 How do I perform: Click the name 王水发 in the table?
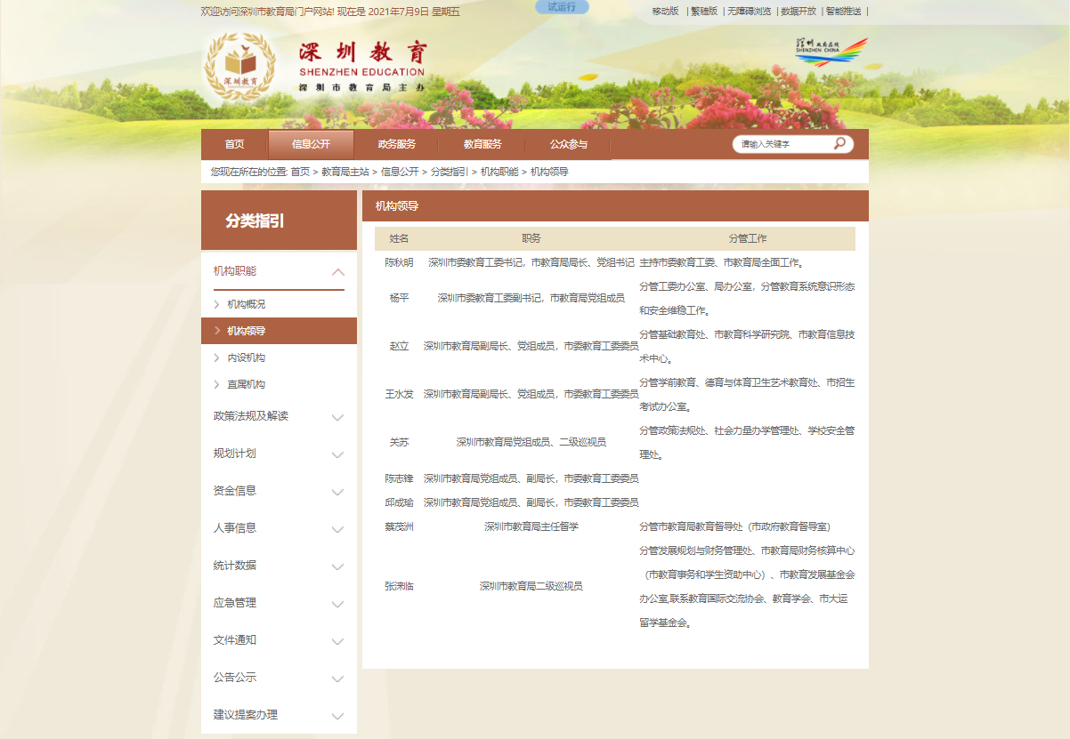(399, 394)
